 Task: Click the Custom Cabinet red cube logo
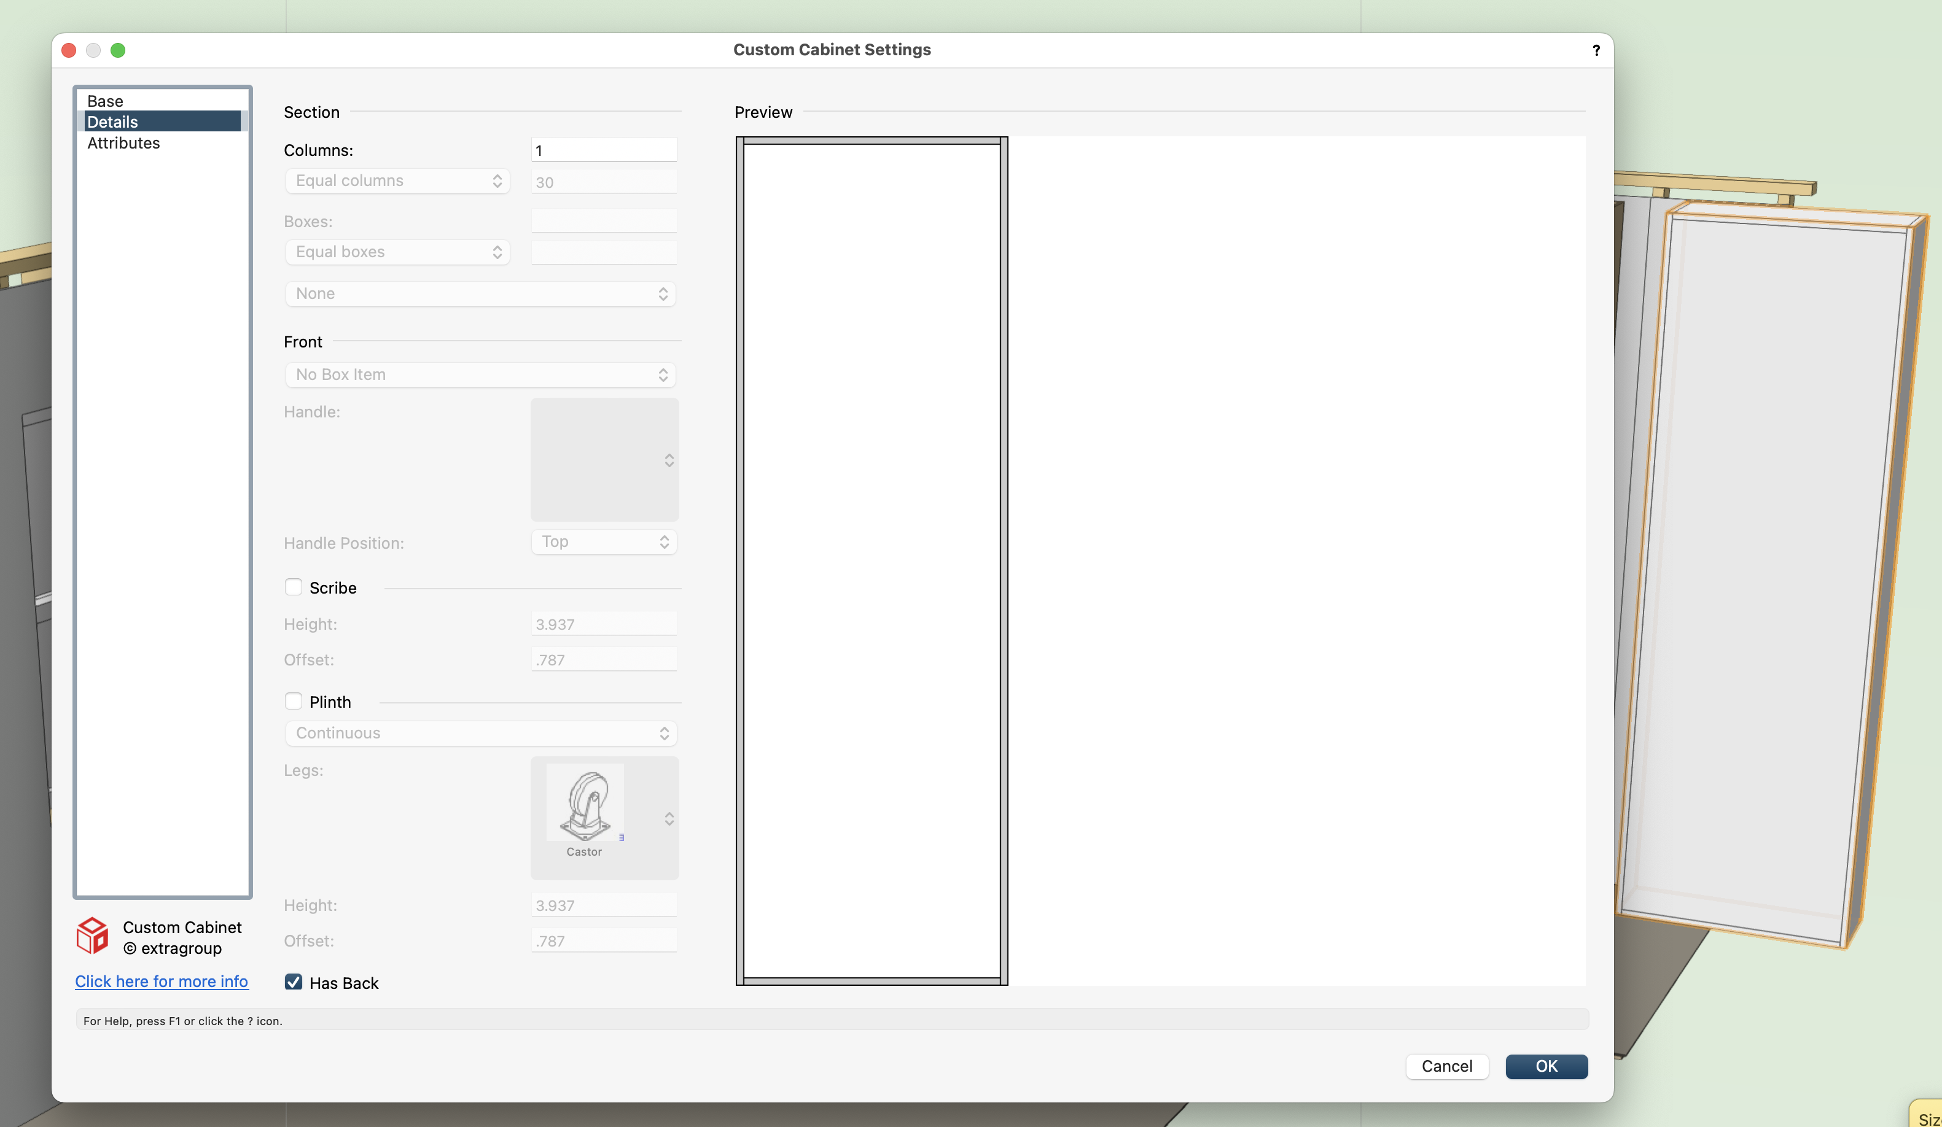(93, 936)
